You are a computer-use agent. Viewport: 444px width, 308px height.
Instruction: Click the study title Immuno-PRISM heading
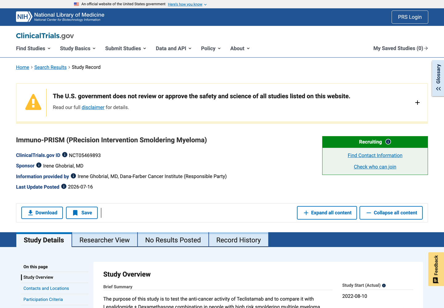[111, 140]
